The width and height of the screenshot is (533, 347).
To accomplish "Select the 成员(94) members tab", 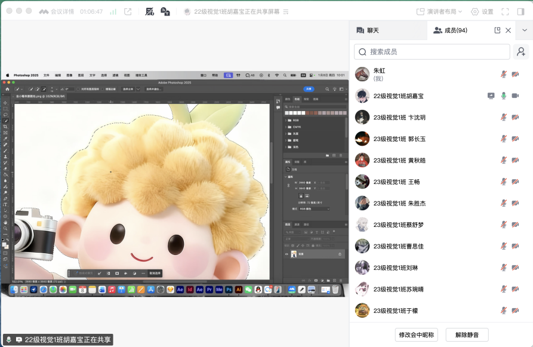I will tap(451, 30).
